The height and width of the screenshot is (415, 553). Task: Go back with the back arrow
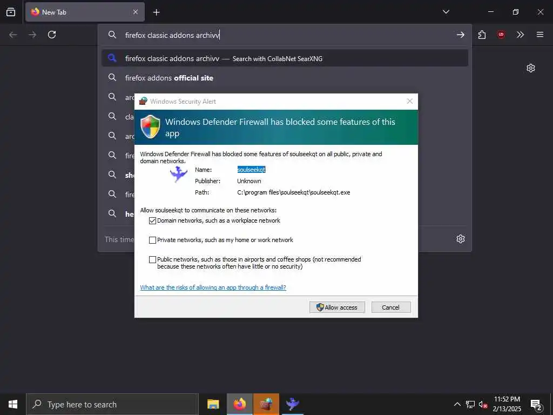[x=13, y=35]
